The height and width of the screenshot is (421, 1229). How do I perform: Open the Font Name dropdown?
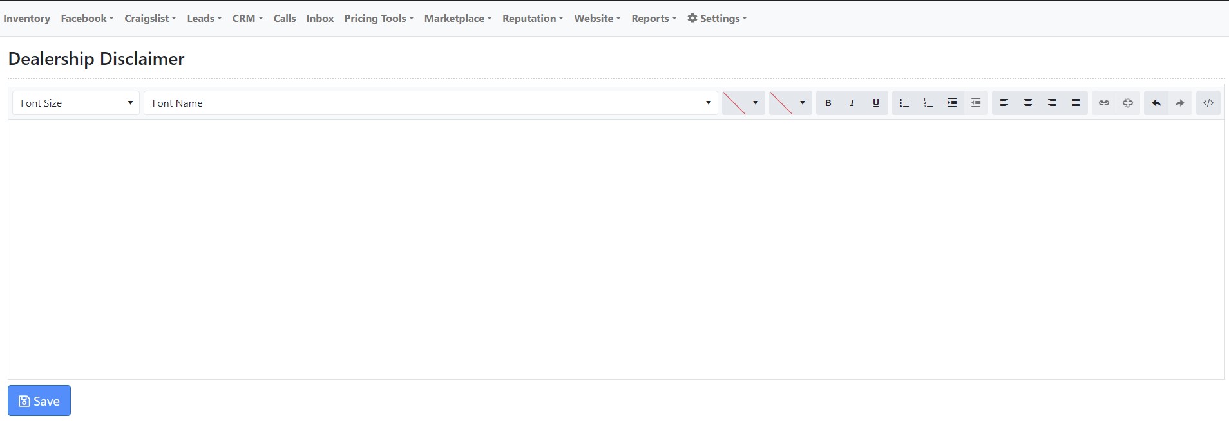tap(430, 103)
